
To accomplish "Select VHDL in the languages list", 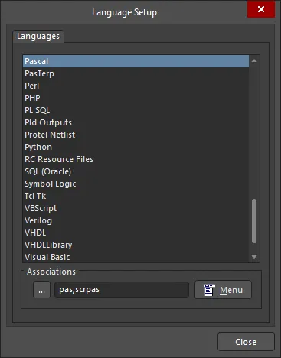I will click(x=136, y=233).
